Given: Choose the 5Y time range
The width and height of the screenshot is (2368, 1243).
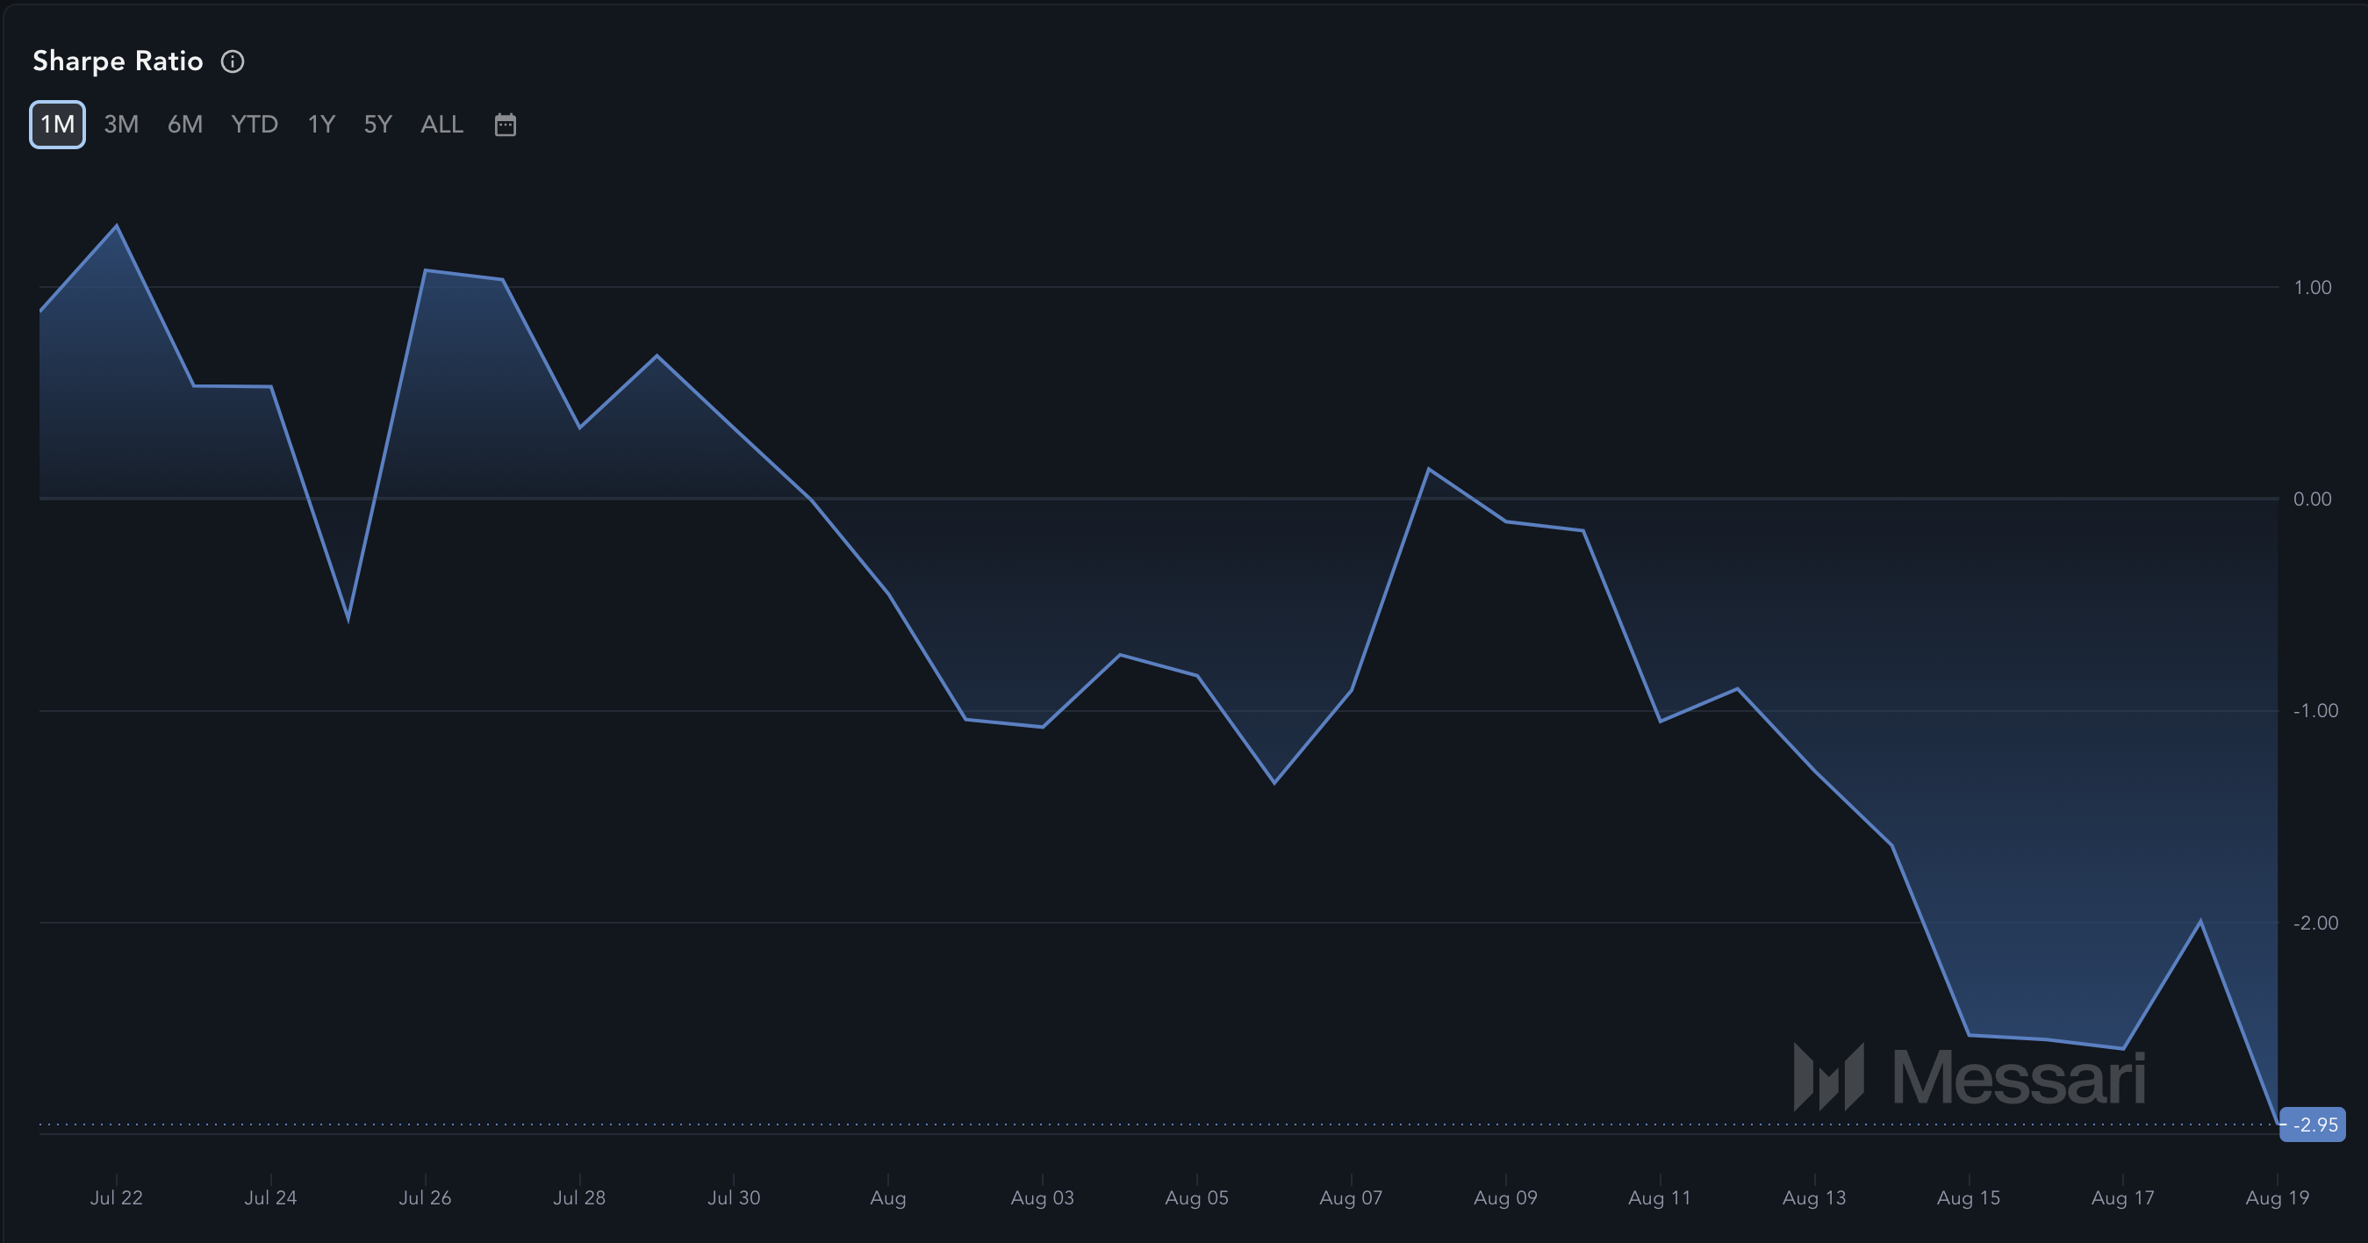Looking at the screenshot, I should [377, 124].
